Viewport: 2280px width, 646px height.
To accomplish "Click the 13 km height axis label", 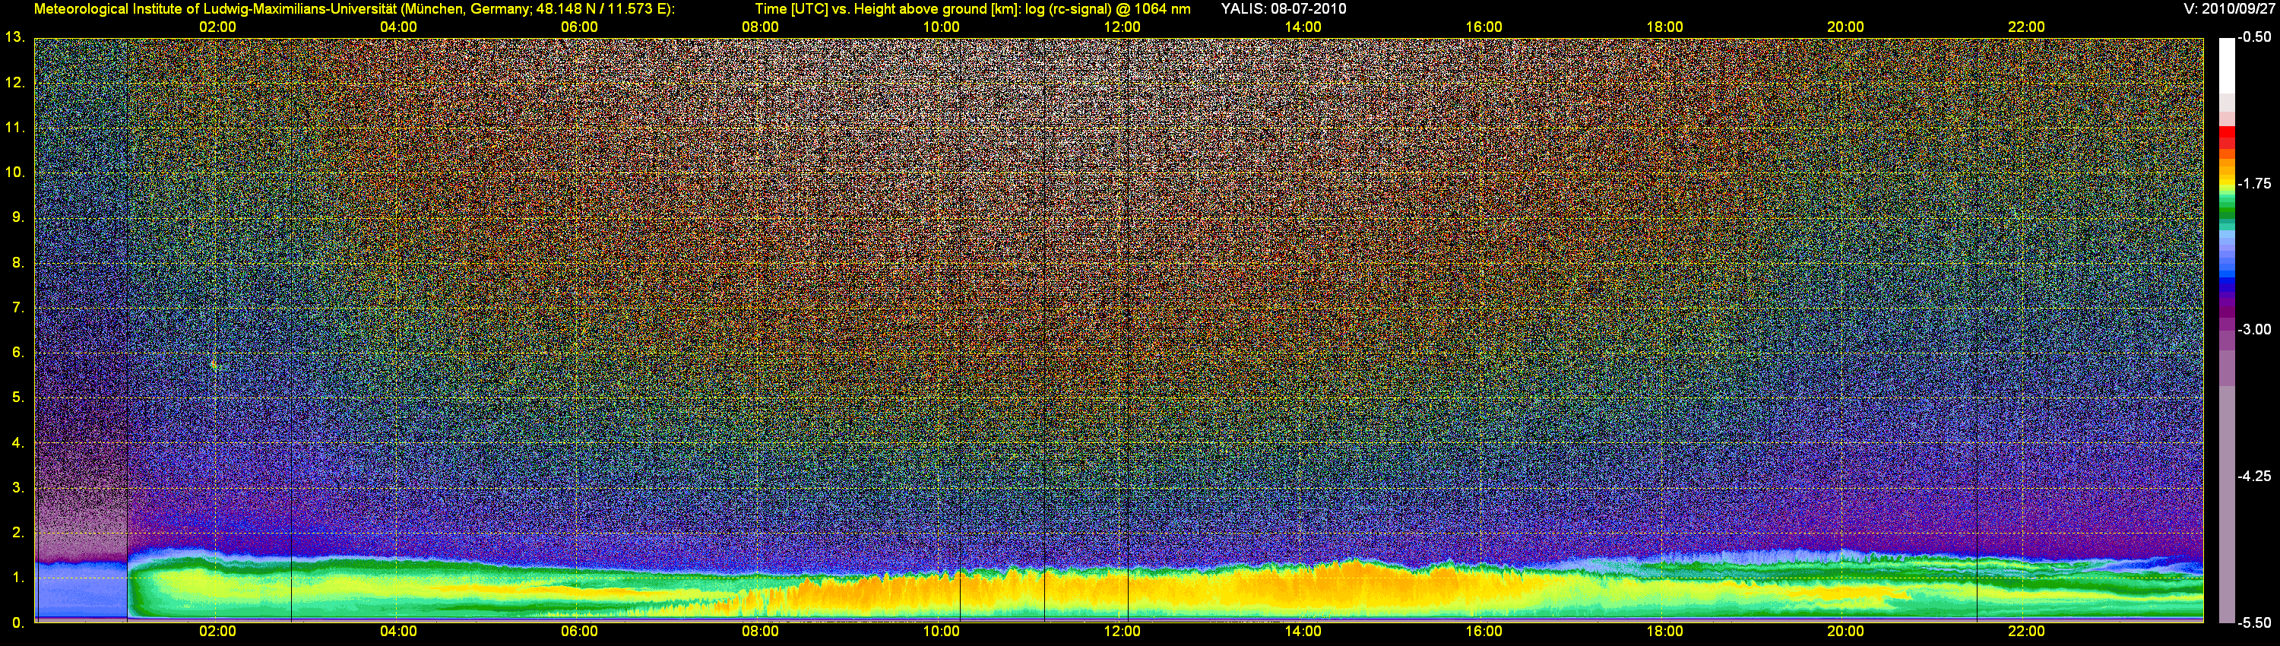I will tap(13, 37).
